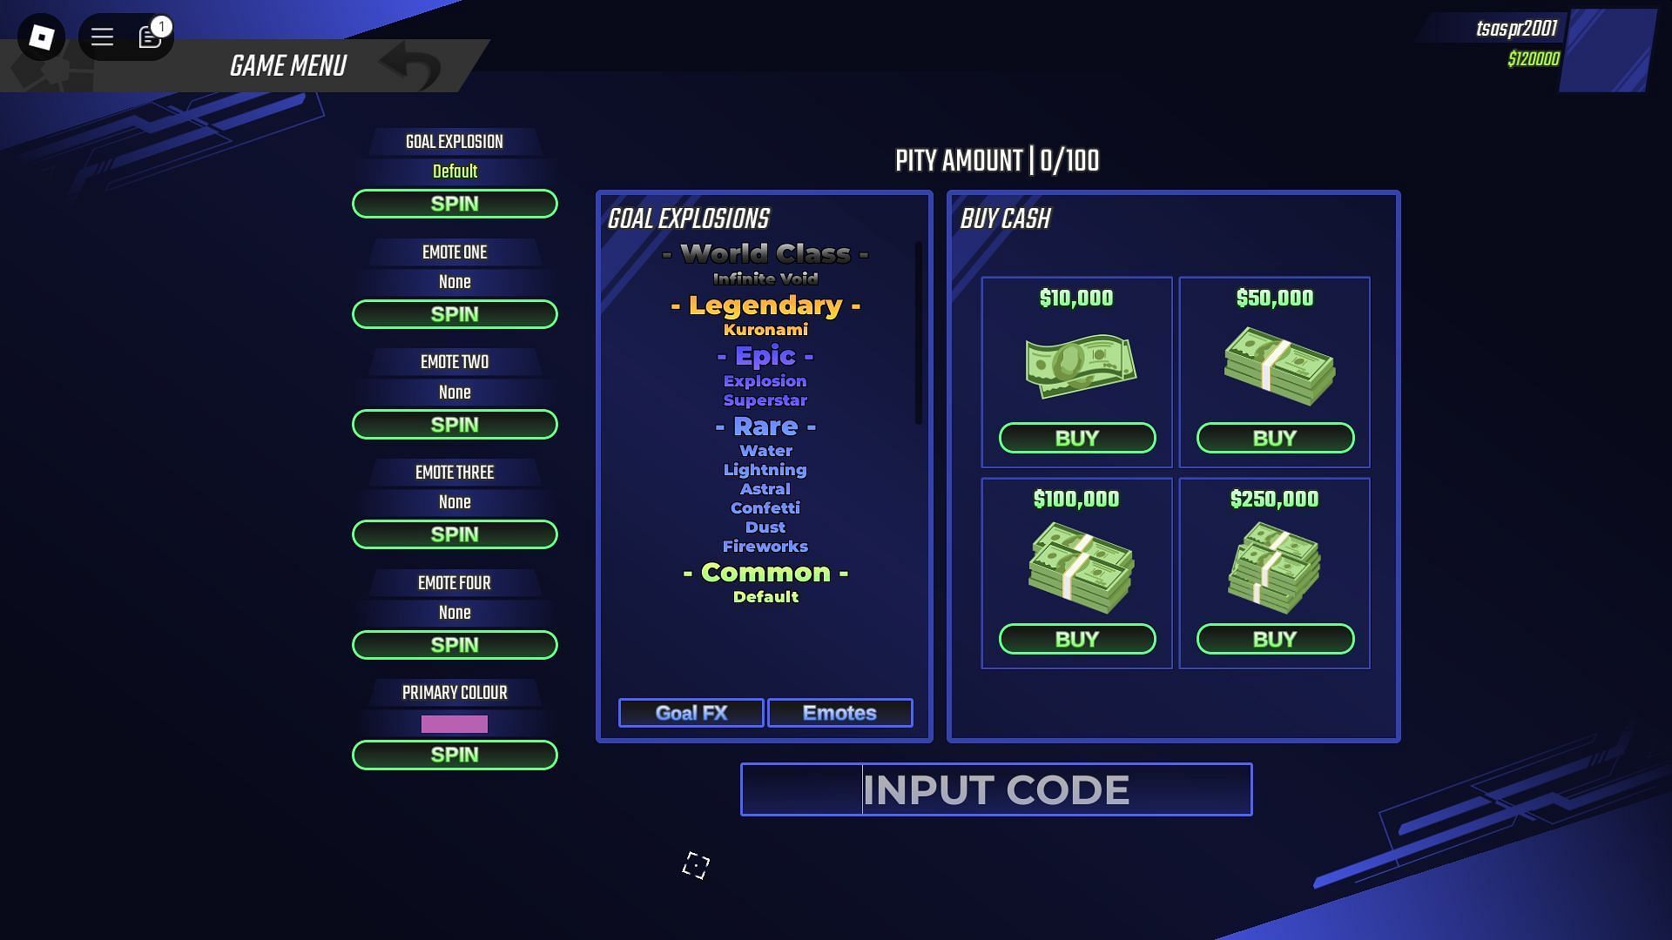The width and height of the screenshot is (1672, 940).
Task: Select the primary colour swatch
Action: pos(454,722)
